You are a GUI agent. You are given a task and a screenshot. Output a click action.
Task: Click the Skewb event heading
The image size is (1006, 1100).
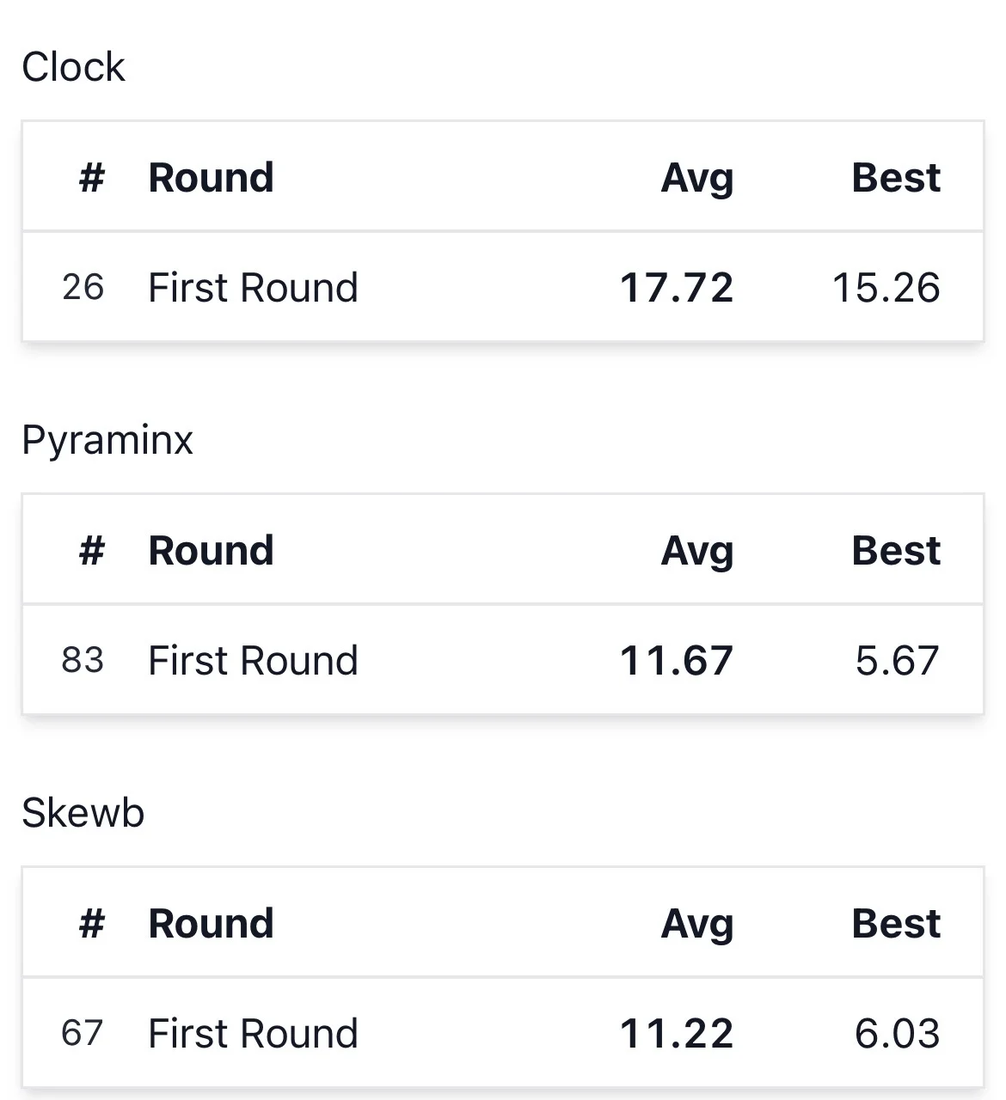tap(83, 813)
